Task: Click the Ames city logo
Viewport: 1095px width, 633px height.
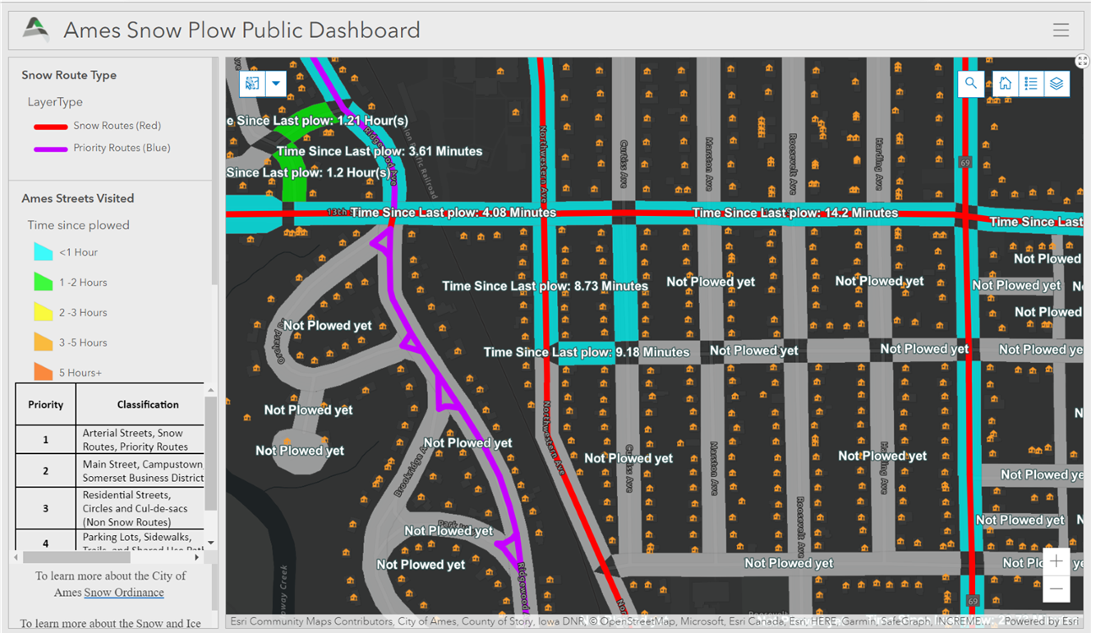Action: click(36, 30)
